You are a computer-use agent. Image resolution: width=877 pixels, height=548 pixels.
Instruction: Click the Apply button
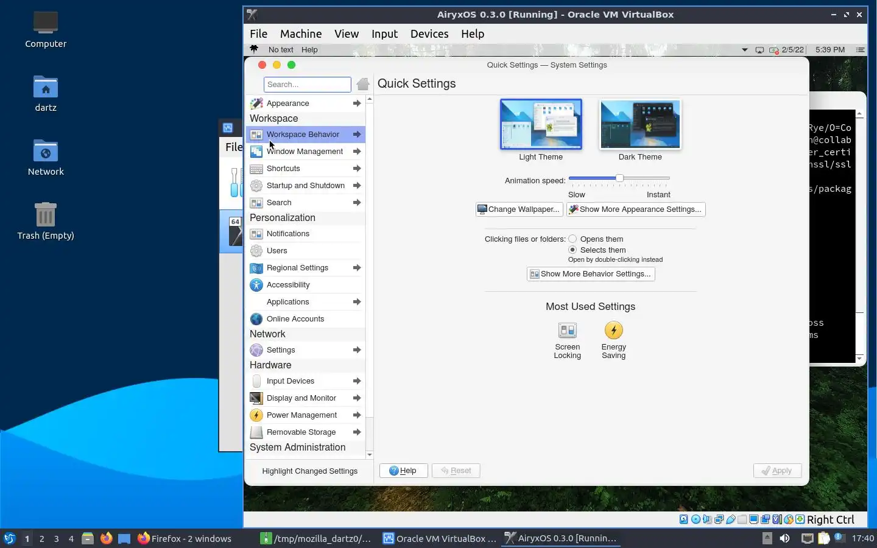click(x=777, y=471)
